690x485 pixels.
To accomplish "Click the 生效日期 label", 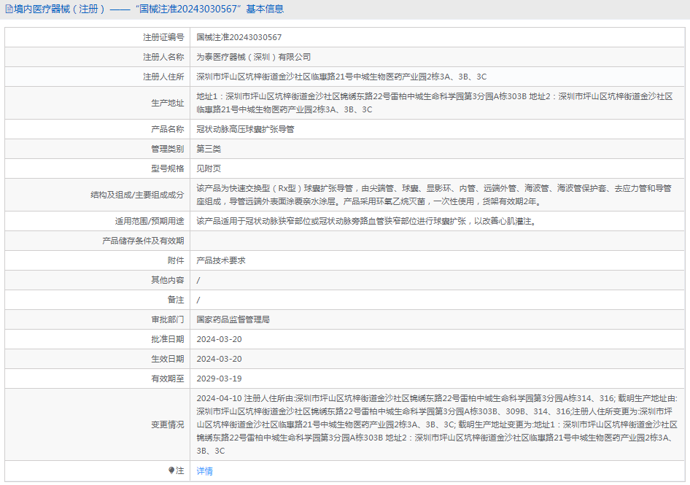I will coord(168,360).
